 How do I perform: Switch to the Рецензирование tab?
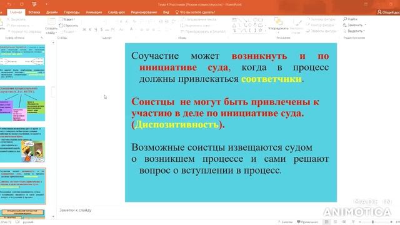pos(144,12)
